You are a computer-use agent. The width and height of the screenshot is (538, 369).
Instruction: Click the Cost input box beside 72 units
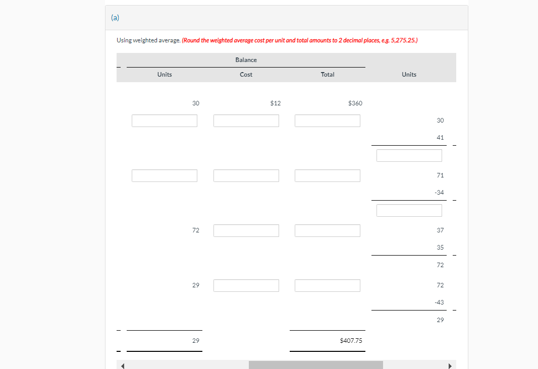(246, 230)
